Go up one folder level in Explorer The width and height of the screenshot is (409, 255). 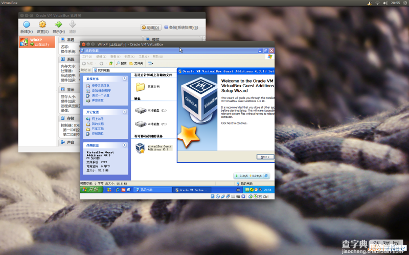(x=111, y=63)
